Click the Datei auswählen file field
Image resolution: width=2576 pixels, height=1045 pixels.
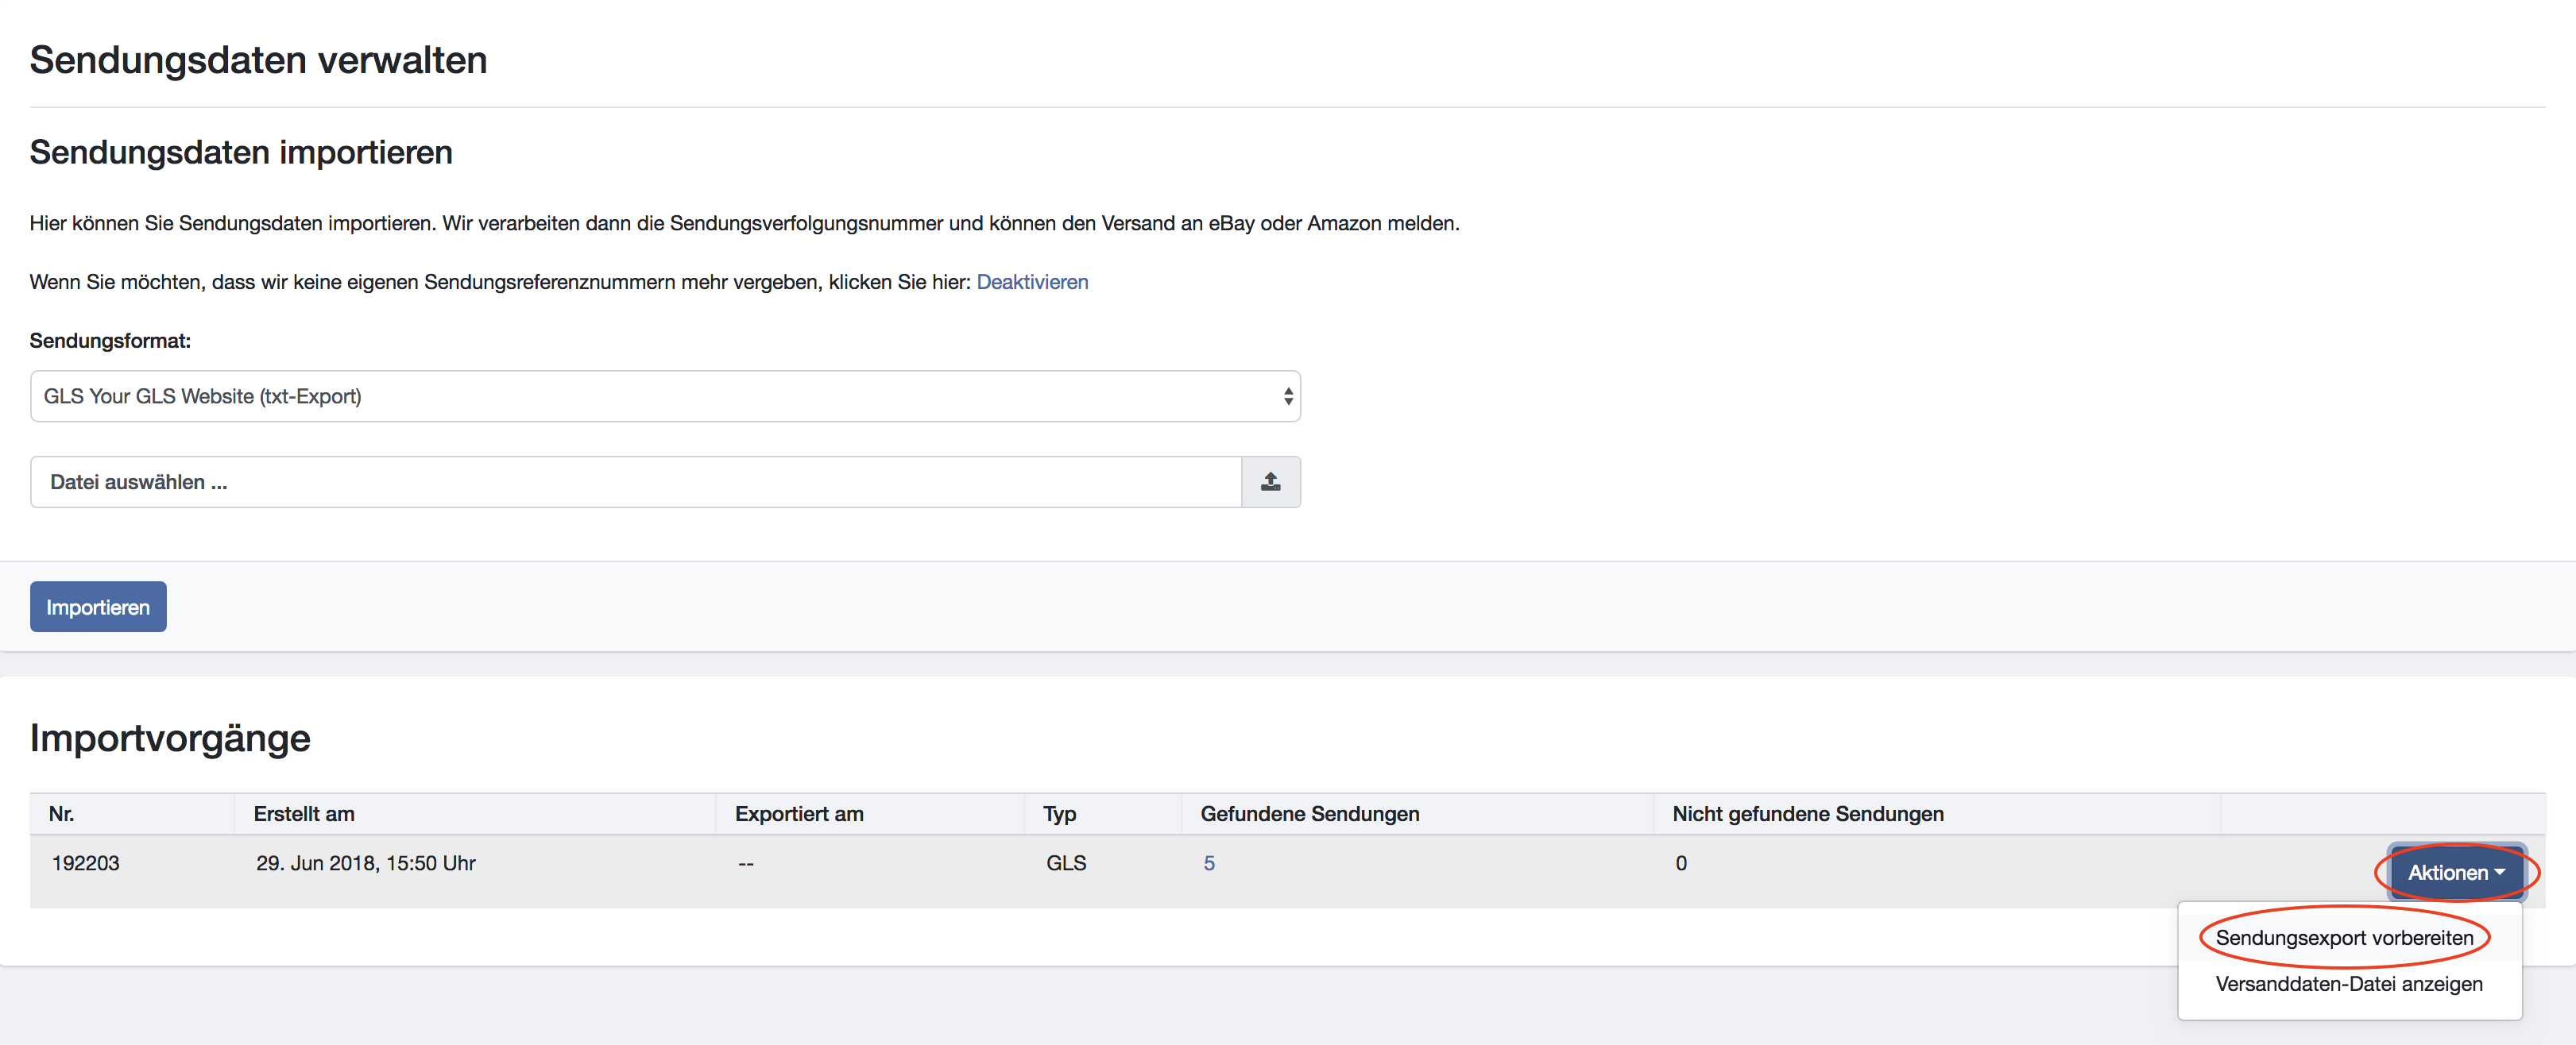(636, 481)
